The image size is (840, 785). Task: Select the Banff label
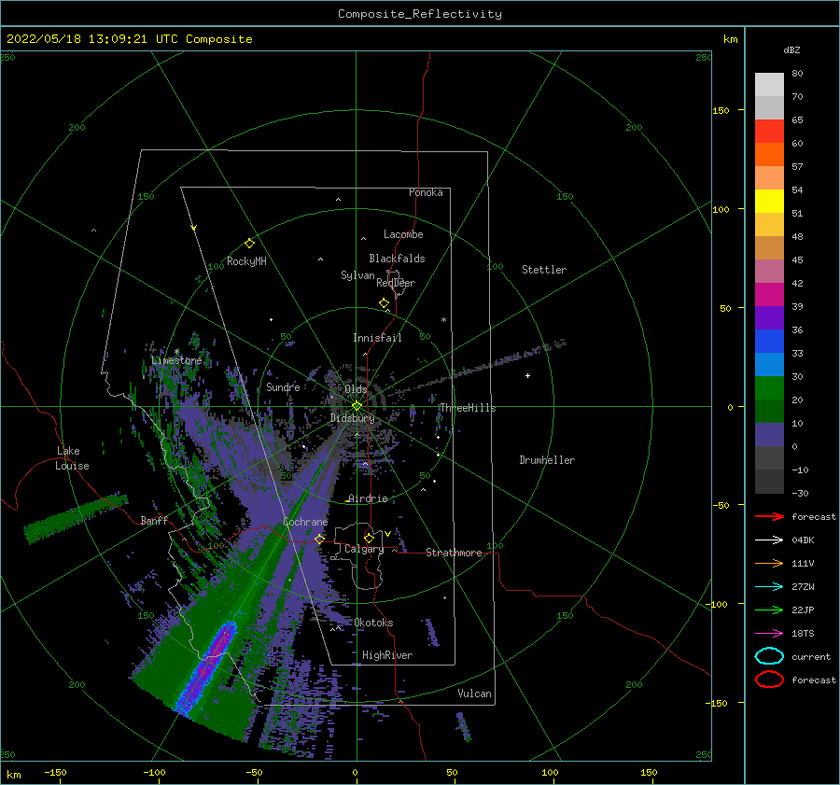click(154, 520)
